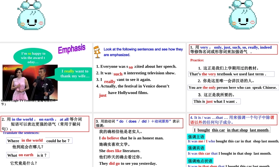Image resolution: width=279 pixels, height=167 pixels.
Task: Select "这正是我们上学期用过的教材。" line
Action: [229, 68]
